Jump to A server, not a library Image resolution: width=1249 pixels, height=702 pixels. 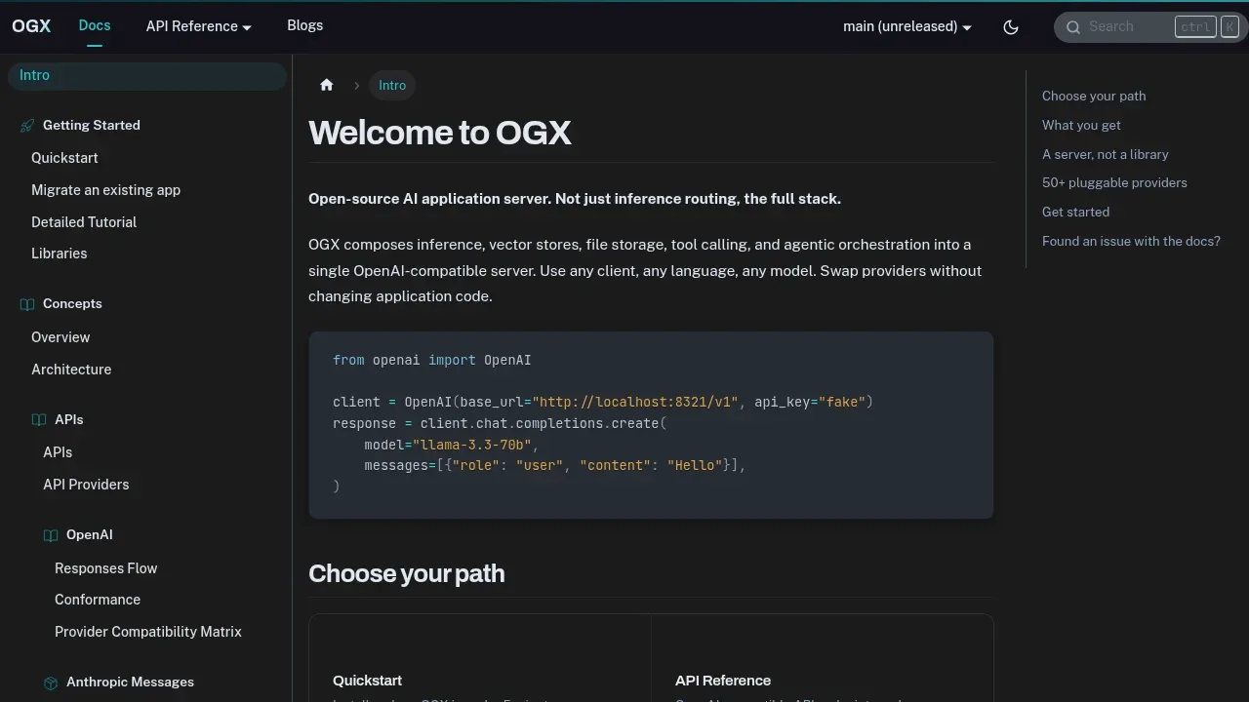[1105, 154]
